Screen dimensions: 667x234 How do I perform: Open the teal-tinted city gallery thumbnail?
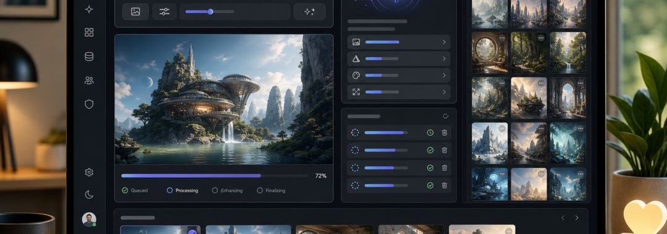(568, 143)
